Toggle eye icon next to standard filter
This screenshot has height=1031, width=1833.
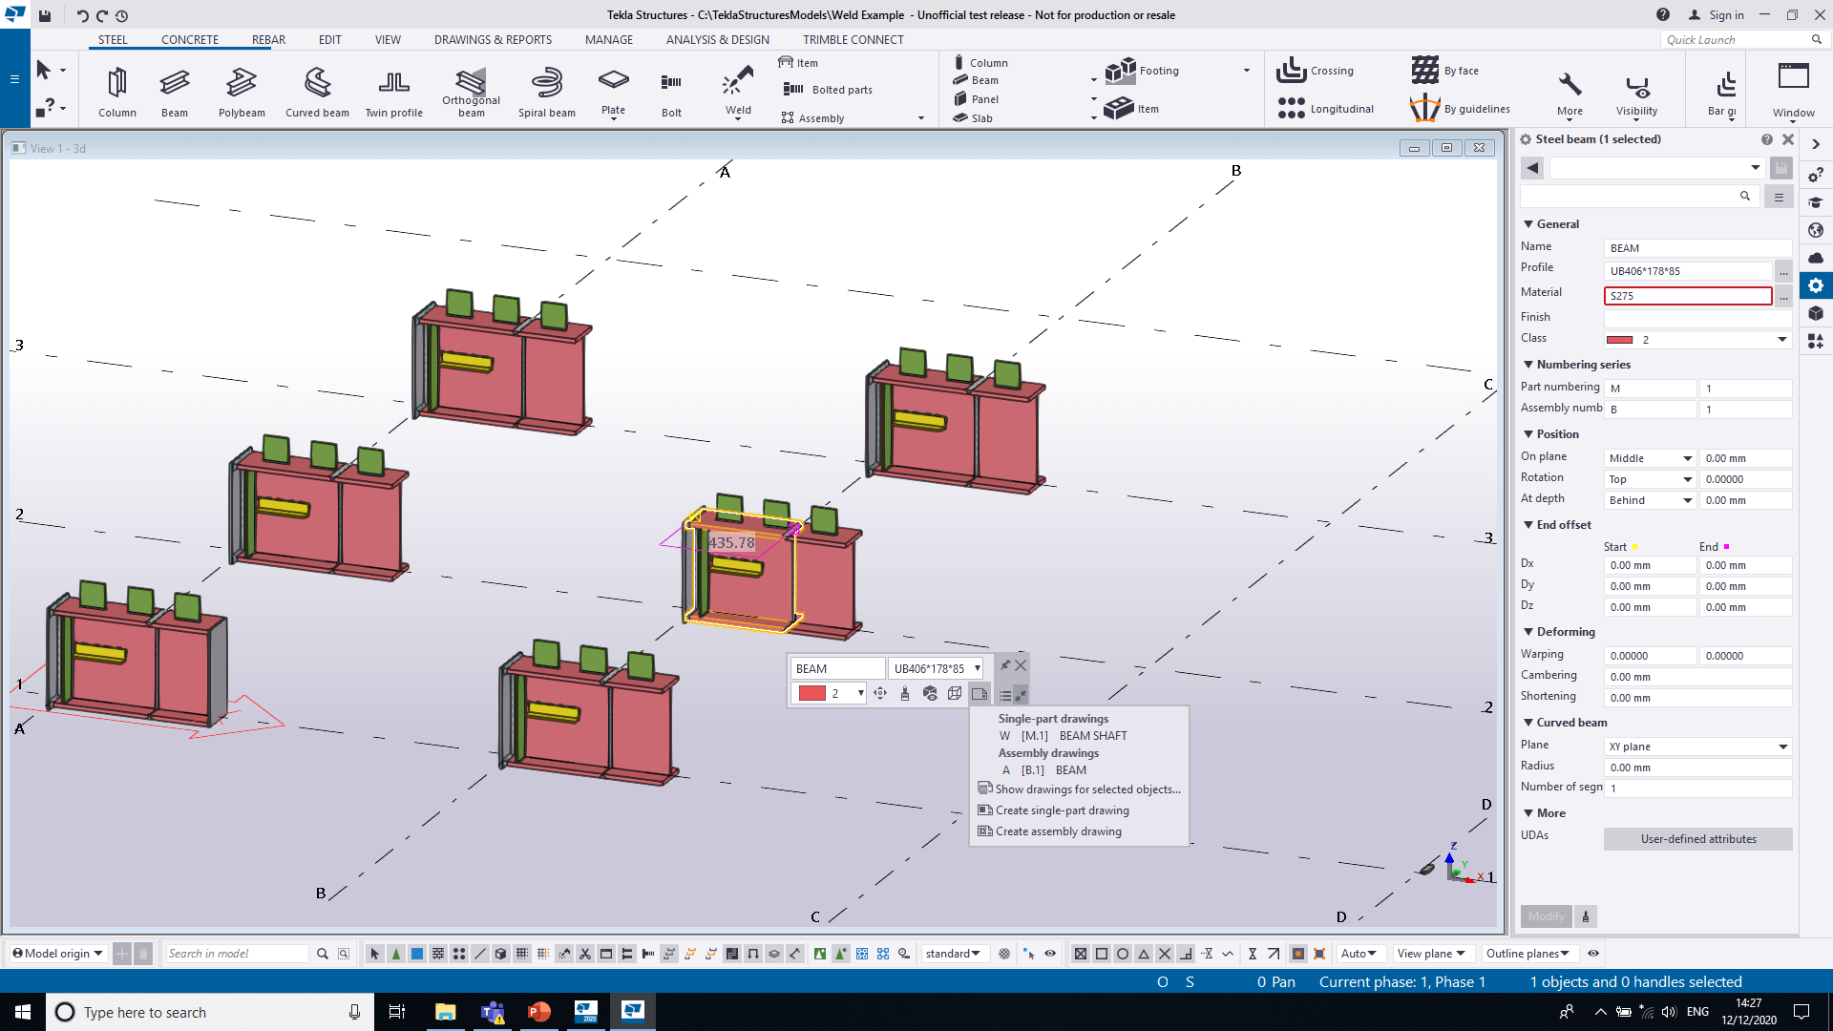tap(1050, 954)
